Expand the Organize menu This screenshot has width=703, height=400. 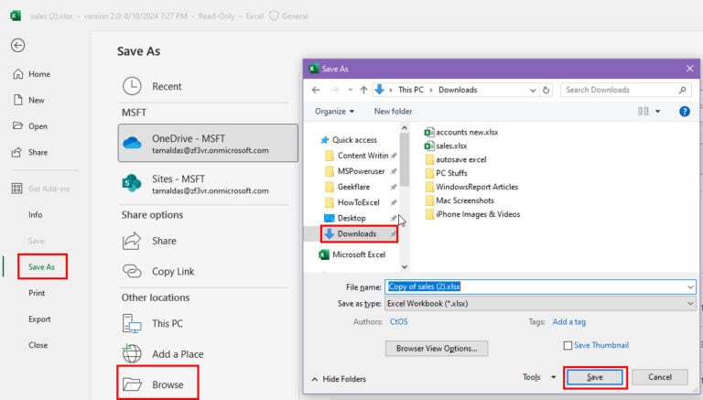334,112
